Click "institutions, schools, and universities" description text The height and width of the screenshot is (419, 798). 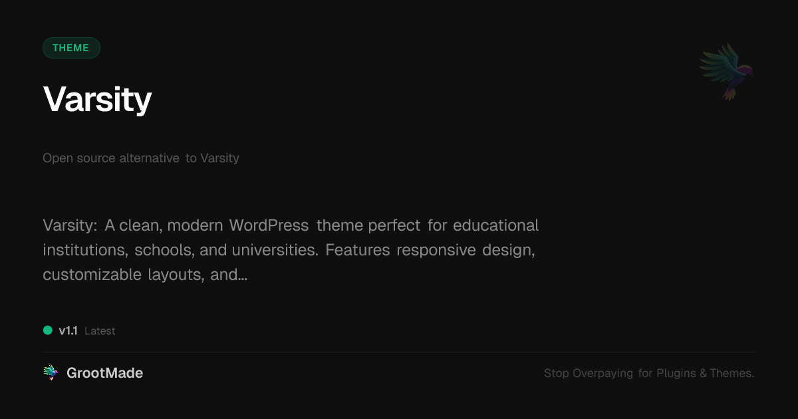click(180, 250)
